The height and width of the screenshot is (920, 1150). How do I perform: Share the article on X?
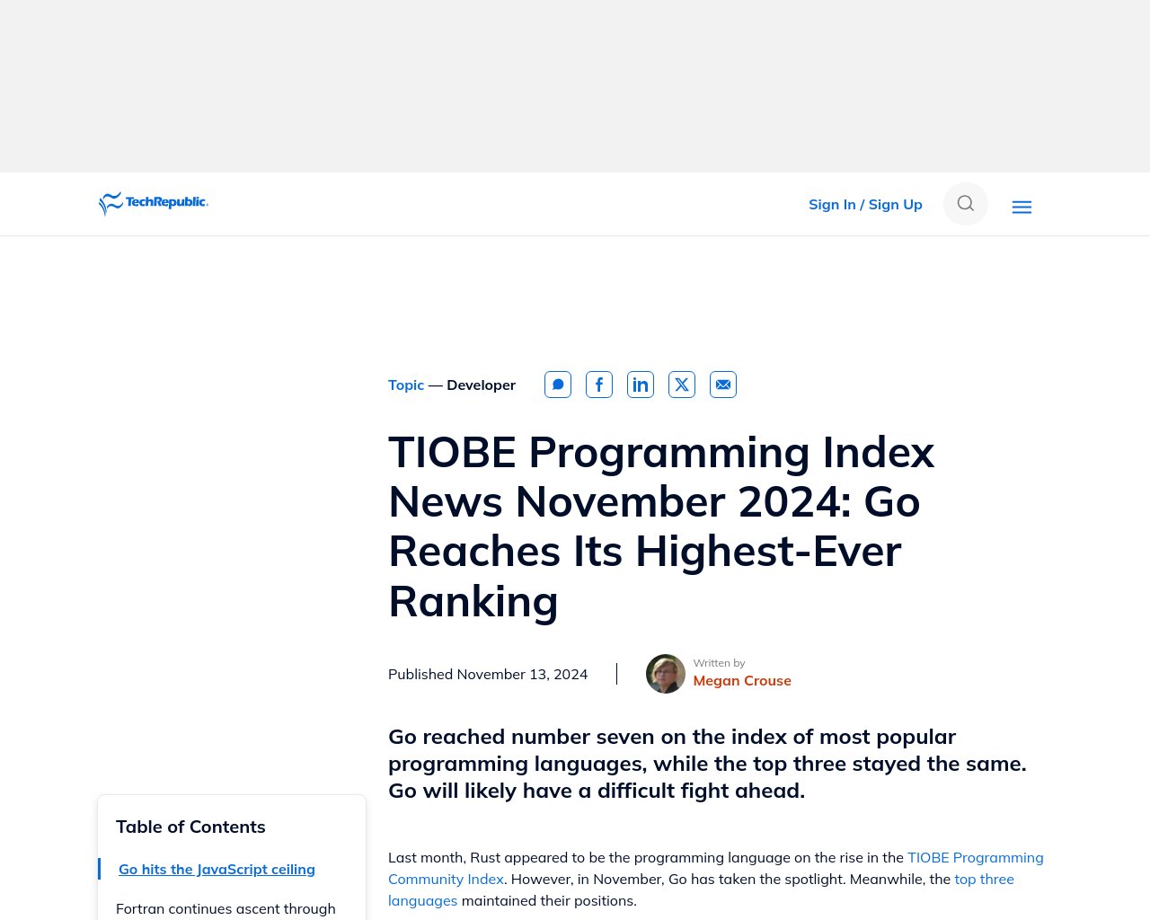click(x=681, y=384)
